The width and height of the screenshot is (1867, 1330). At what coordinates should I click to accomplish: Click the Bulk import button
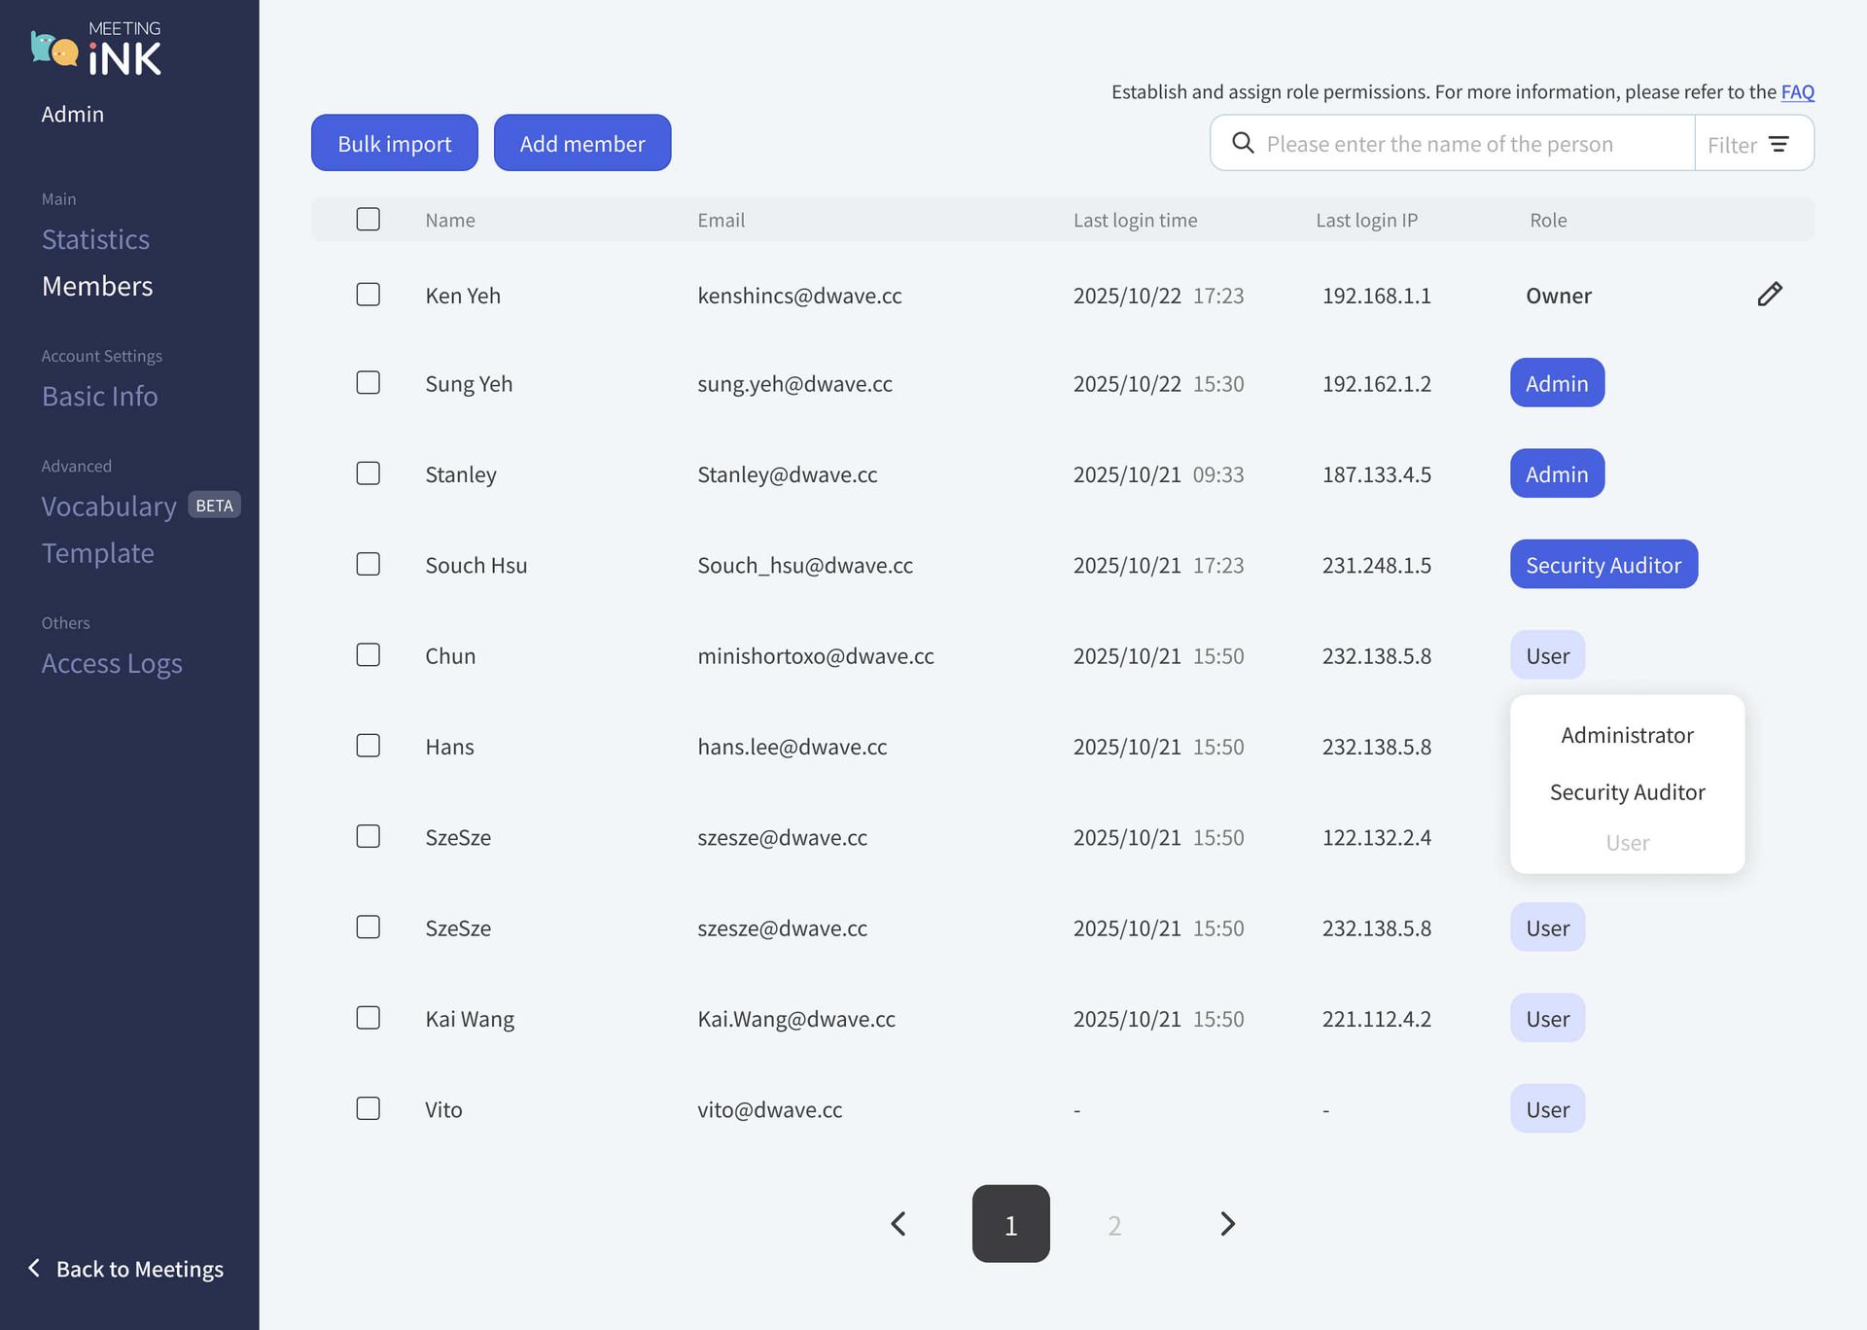coord(394,143)
